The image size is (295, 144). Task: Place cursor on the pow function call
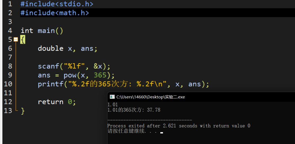point(70,75)
